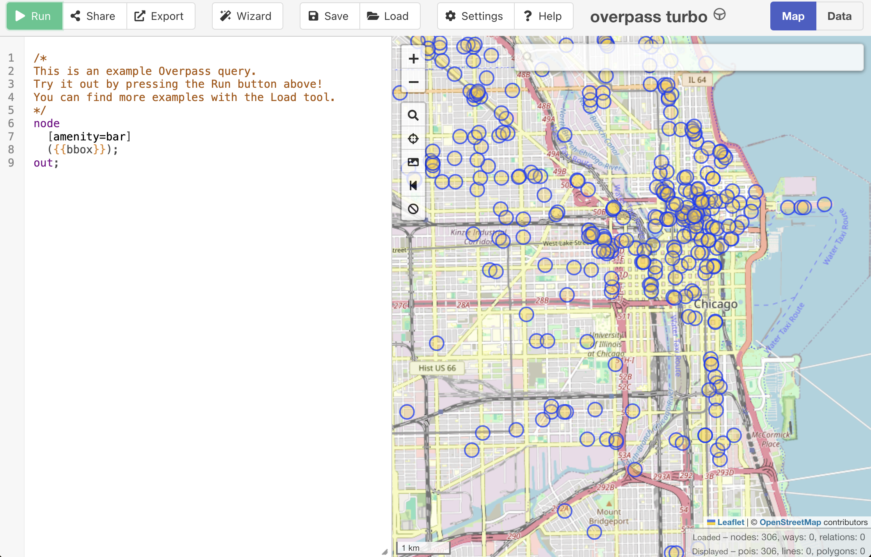Viewport: 871px width, 557px height.
Task: Zoom out of the map
Action: point(413,82)
